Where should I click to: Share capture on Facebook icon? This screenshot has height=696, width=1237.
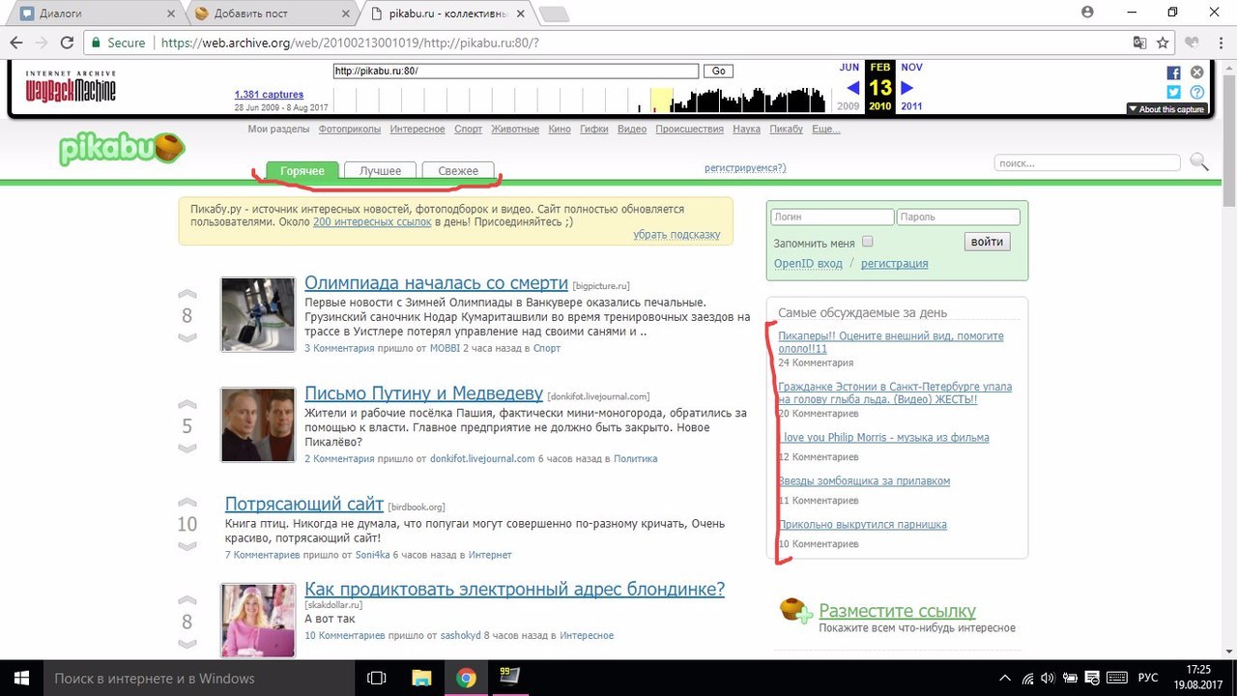click(x=1173, y=73)
